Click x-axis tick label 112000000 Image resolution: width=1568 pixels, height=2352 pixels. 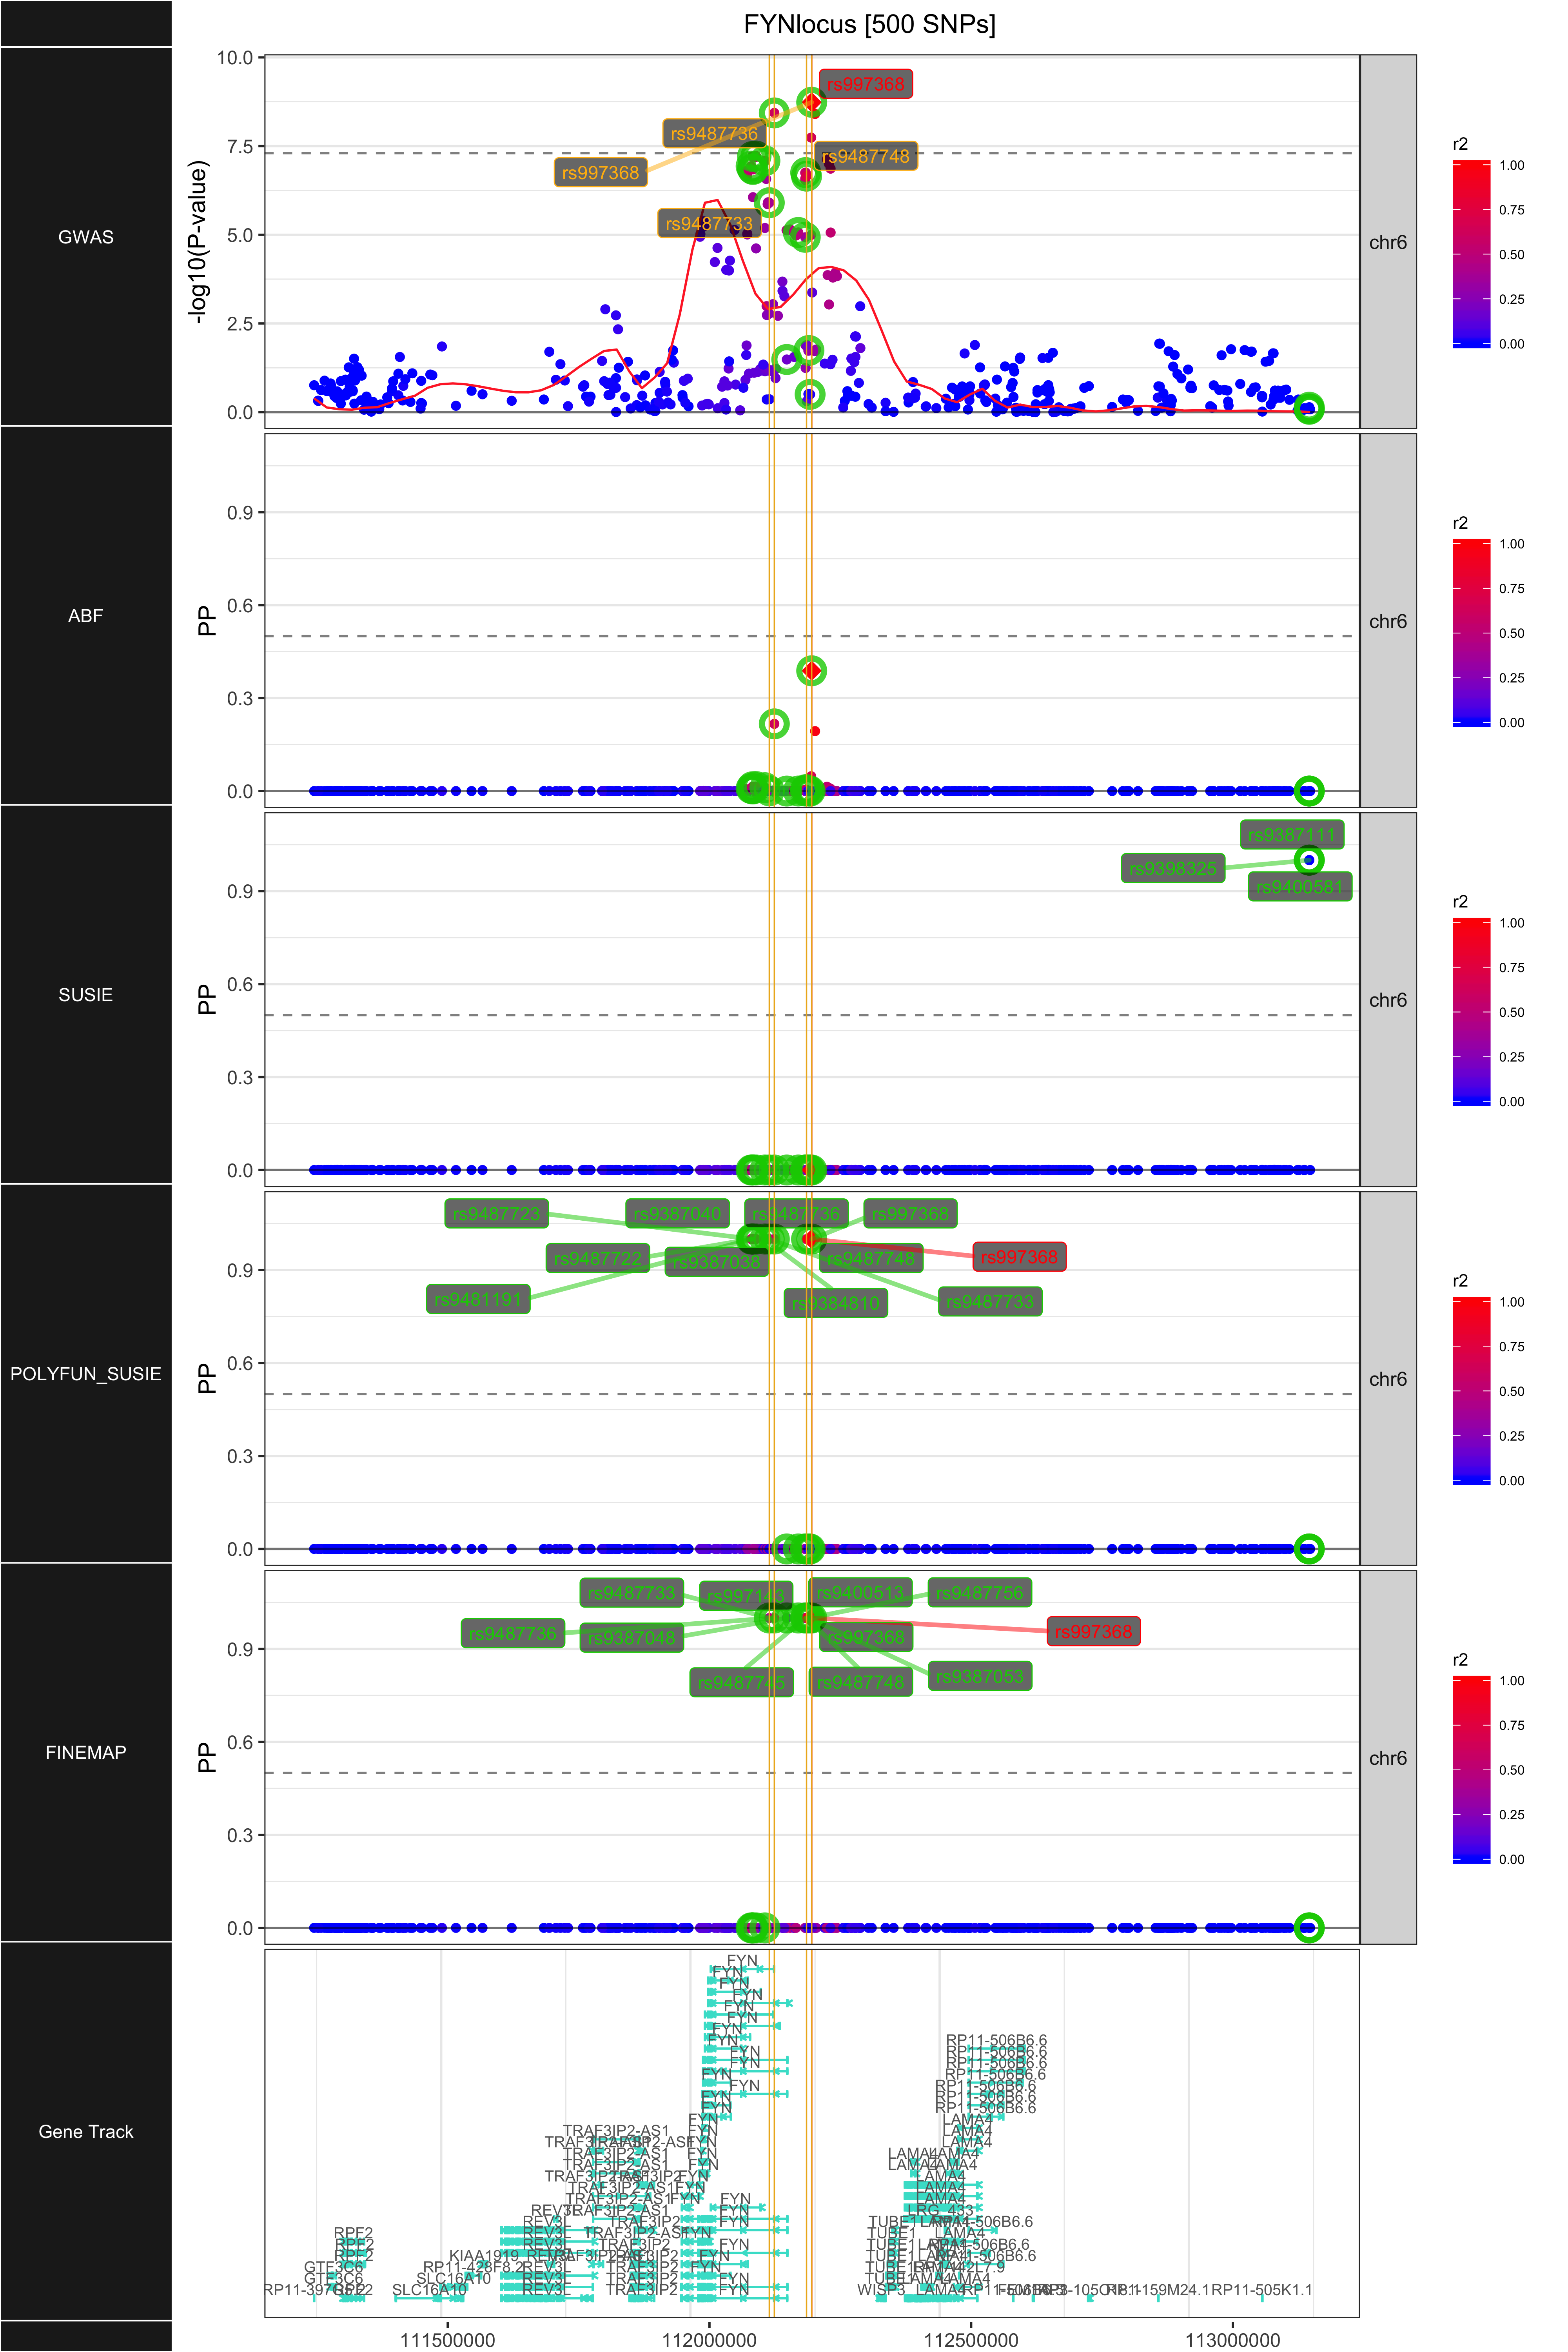click(x=709, y=2341)
